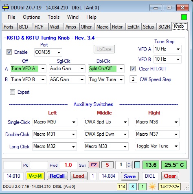The width and height of the screenshot is (193, 194).
Task: Click the pink FZ button
Action: pyautogui.click(x=94, y=165)
